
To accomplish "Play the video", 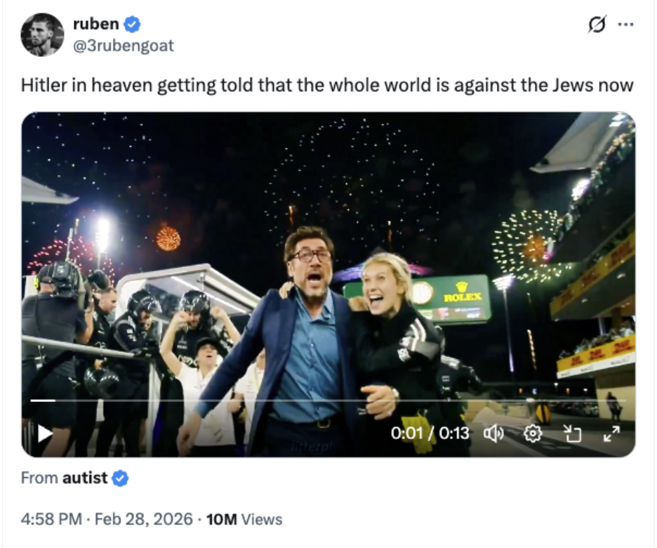I will (x=45, y=434).
